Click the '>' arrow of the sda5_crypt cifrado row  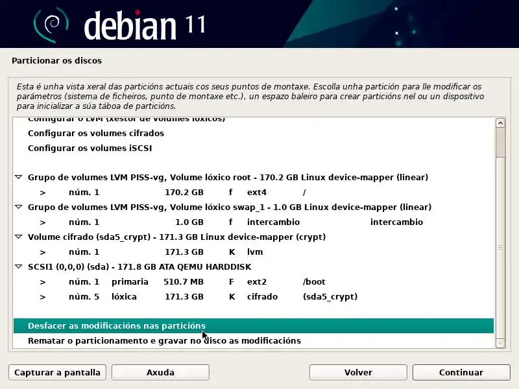pos(43,297)
